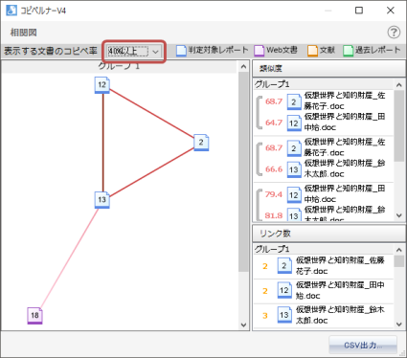Click 仮想世界と知的財産_佐藤花子.doc in リンク数 list
Image resolution: width=407 pixels, height=358 pixels.
pos(340,266)
